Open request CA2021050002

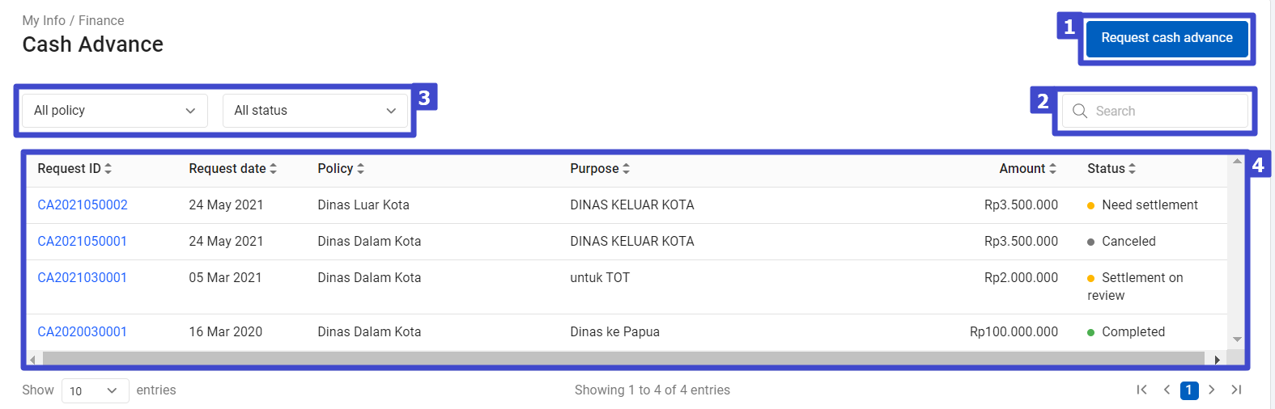83,204
